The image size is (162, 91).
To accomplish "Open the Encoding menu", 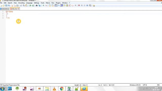I will point(21,3).
